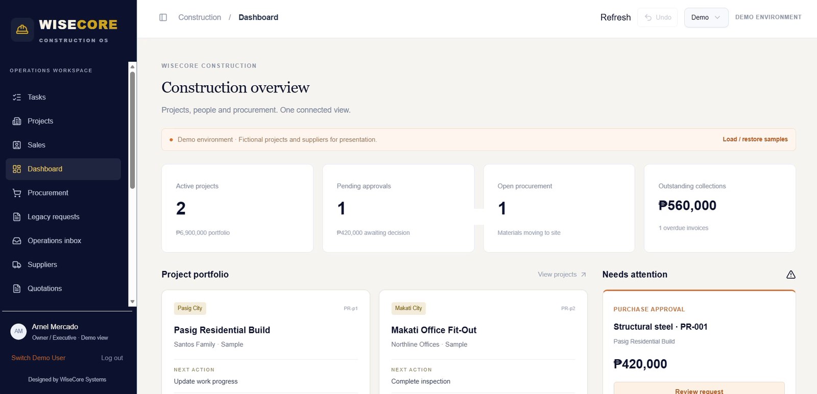Open the Outstanding collections card
Screen dimensions: 817x394
(720, 208)
